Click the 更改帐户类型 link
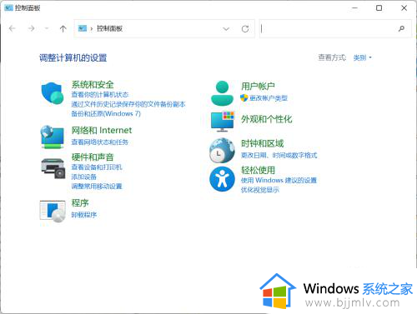 tap(269, 97)
